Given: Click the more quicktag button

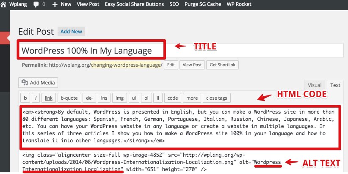Looking at the screenshot, I should [x=192, y=98].
